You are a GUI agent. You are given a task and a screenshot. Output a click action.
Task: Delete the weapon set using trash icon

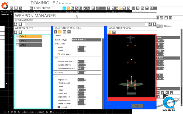pos(20,24)
